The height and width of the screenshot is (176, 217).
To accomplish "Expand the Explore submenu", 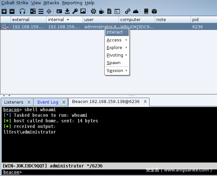I will [x=117, y=48].
